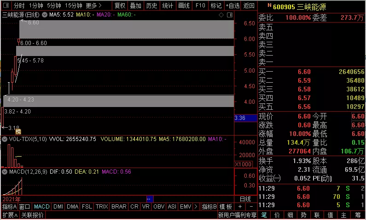Select the 联 linked tab
This screenshot has height=220, width=366.
(317, 215)
